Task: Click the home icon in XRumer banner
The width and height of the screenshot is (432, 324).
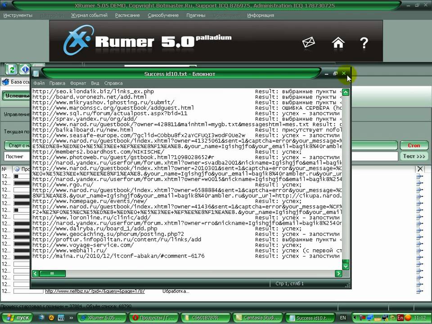Action: point(338,42)
